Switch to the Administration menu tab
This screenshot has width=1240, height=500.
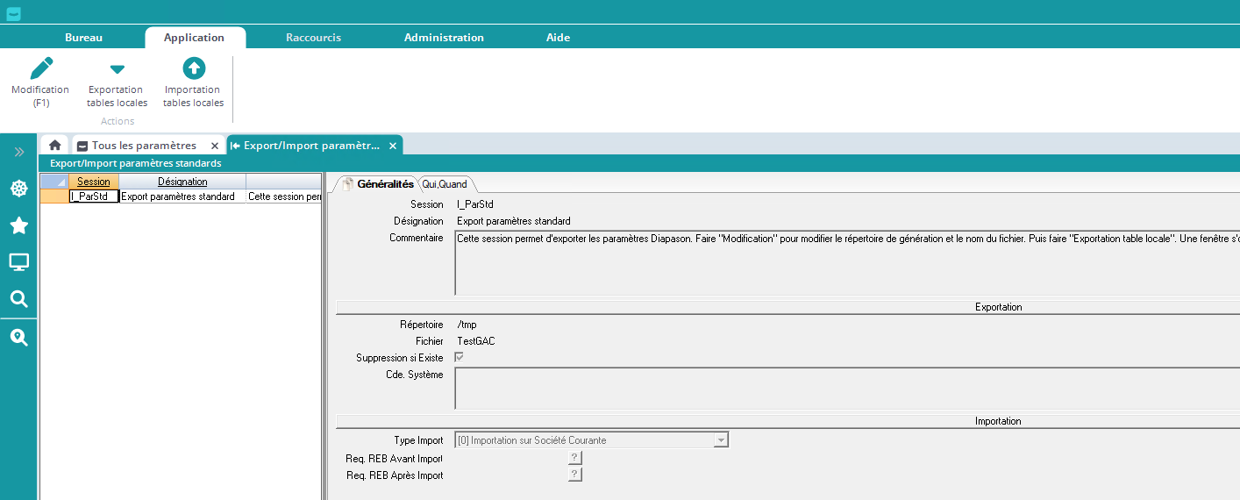point(444,38)
